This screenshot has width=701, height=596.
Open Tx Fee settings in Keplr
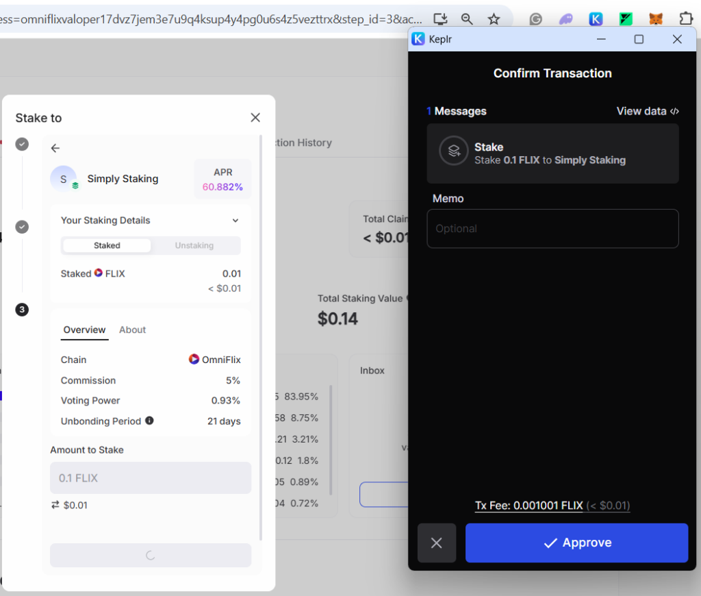tap(529, 506)
